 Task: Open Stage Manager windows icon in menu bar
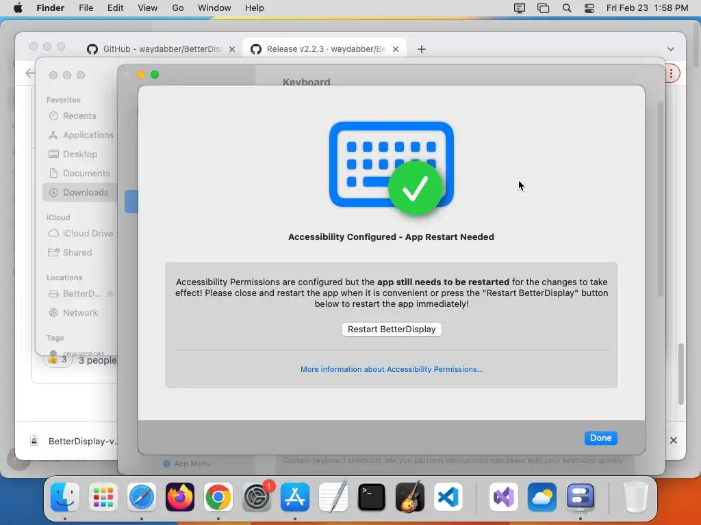(x=543, y=8)
